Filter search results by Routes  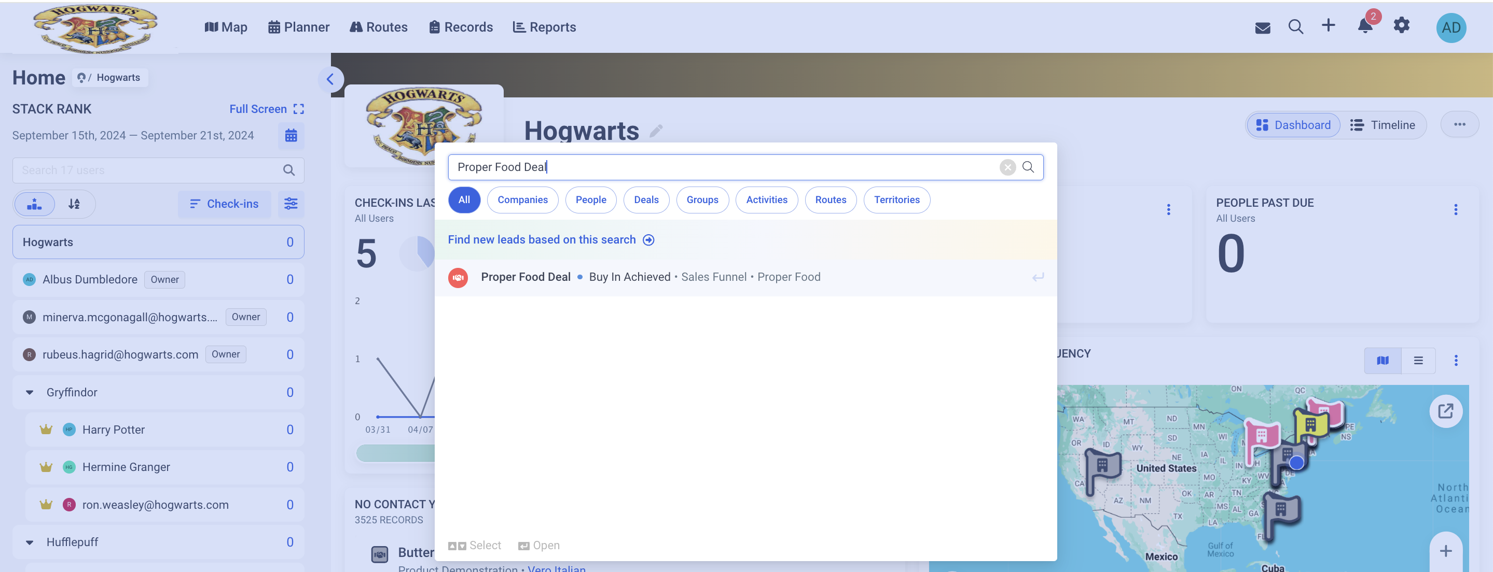(x=831, y=200)
